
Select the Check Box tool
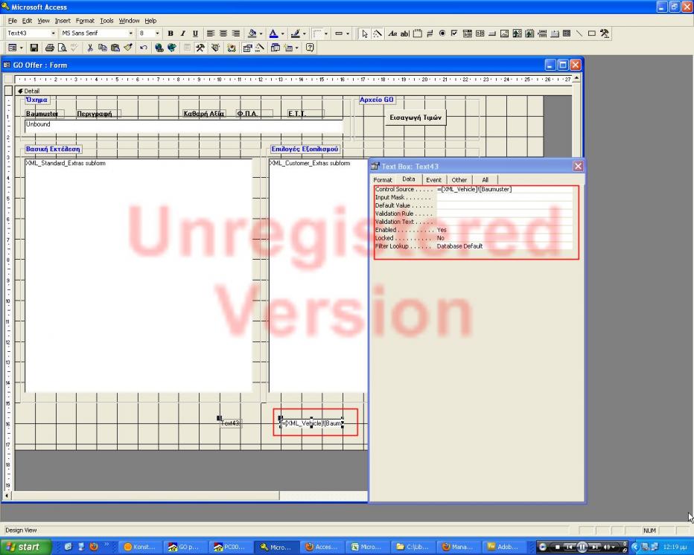454,33
